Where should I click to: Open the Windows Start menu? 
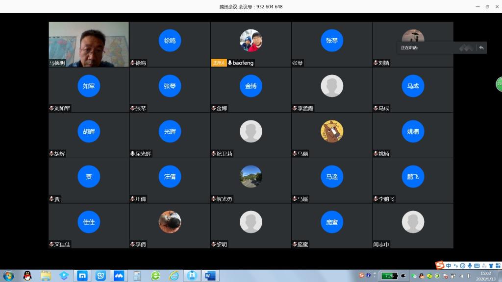[x=8, y=276]
